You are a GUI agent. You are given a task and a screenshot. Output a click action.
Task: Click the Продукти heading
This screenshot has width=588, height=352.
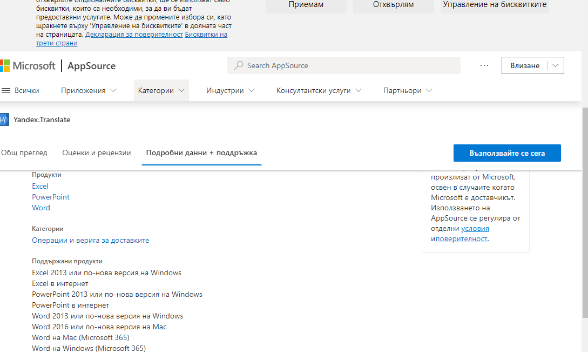(46, 175)
